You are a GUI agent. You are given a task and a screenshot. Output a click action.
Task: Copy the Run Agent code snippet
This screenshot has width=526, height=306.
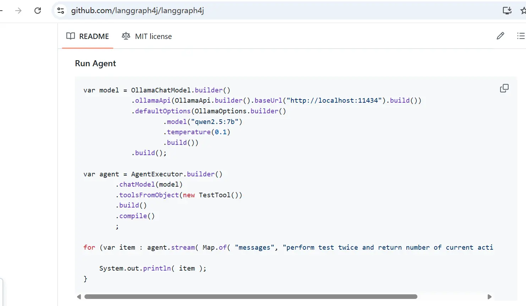pyautogui.click(x=504, y=88)
